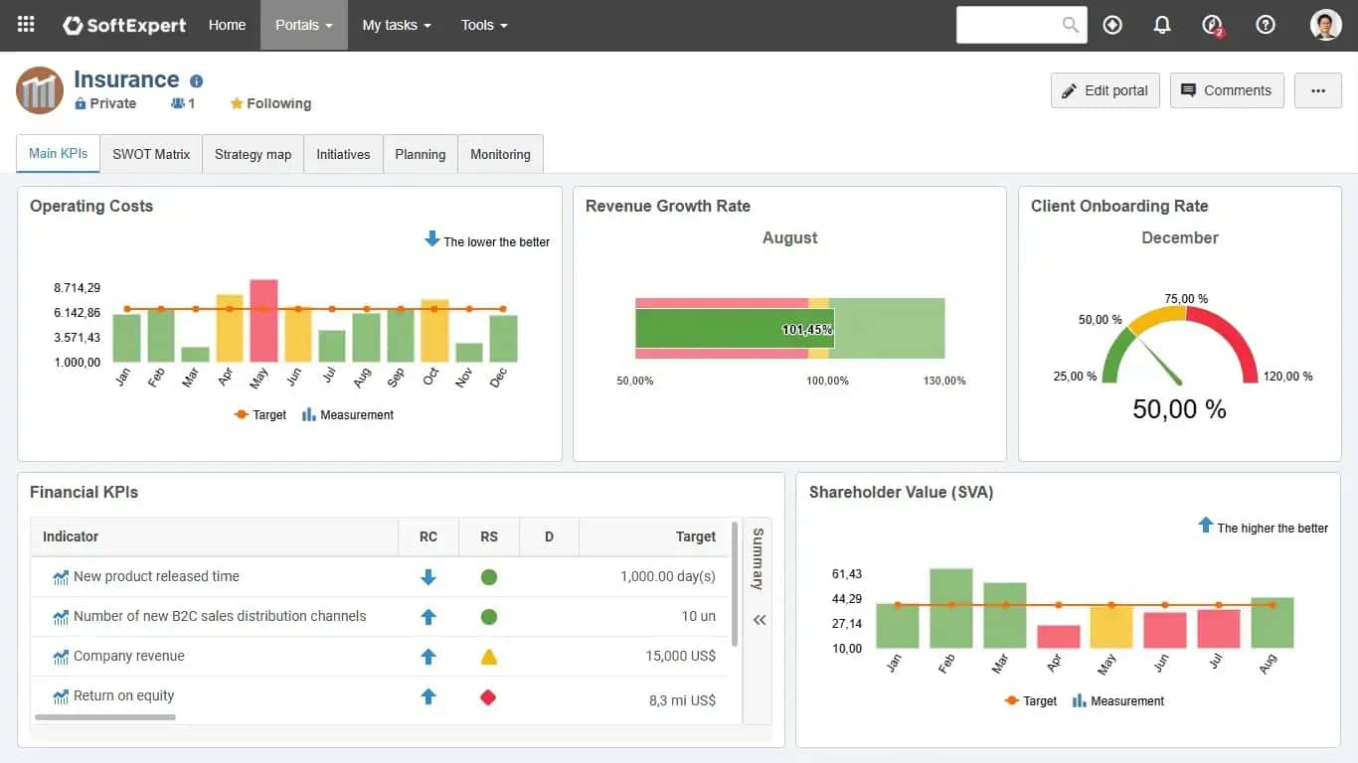The image size is (1358, 763).
Task: Click the Edit portal button
Action: click(x=1105, y=90)
